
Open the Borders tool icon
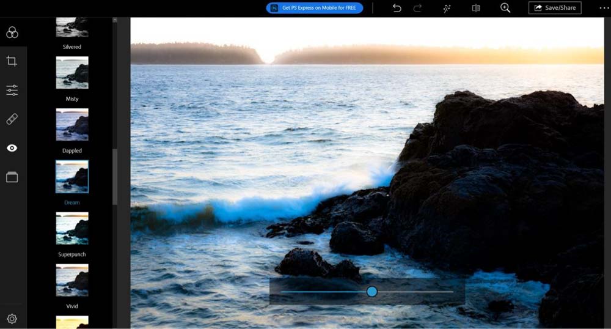coord(12,177)
